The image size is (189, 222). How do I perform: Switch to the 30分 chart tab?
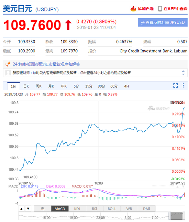(101, 86)
